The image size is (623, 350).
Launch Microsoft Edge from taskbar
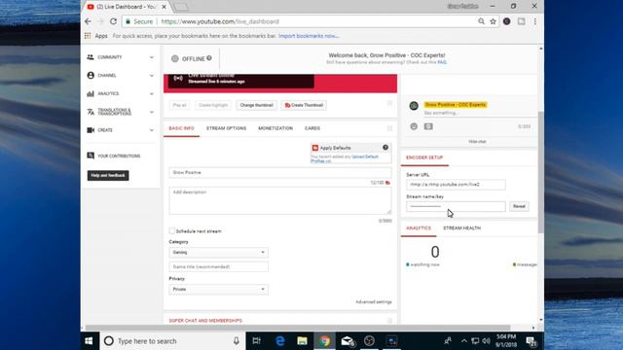280,341
